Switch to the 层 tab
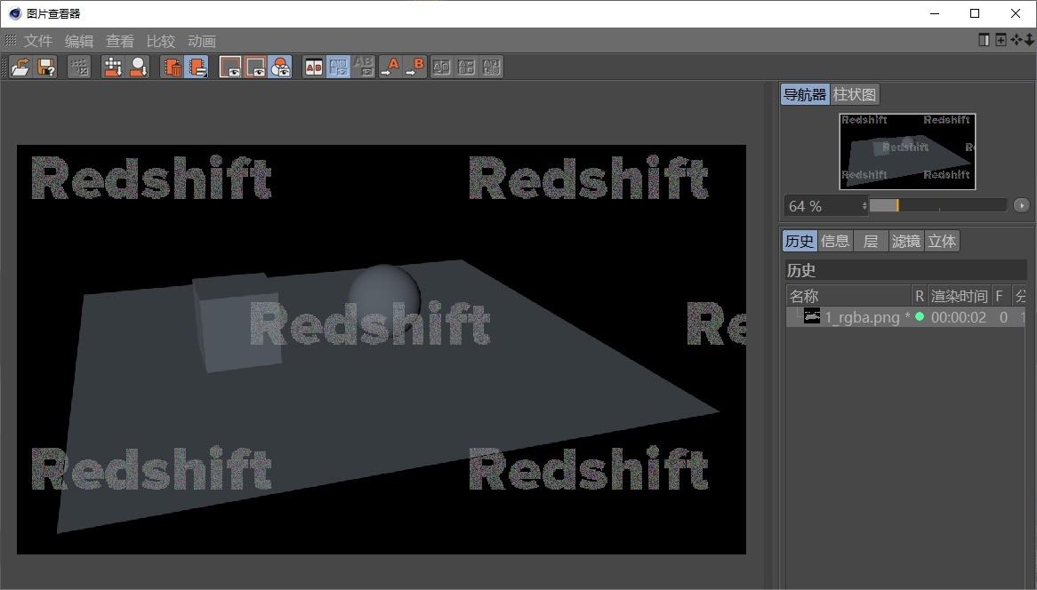 click(x=871, y=241)
